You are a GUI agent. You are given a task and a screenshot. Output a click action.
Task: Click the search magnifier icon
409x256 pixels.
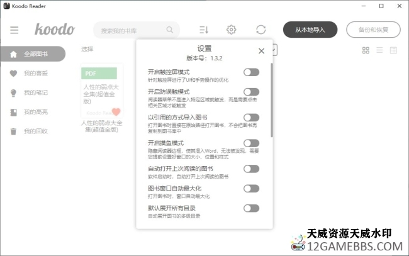click(x=170, y=30)
